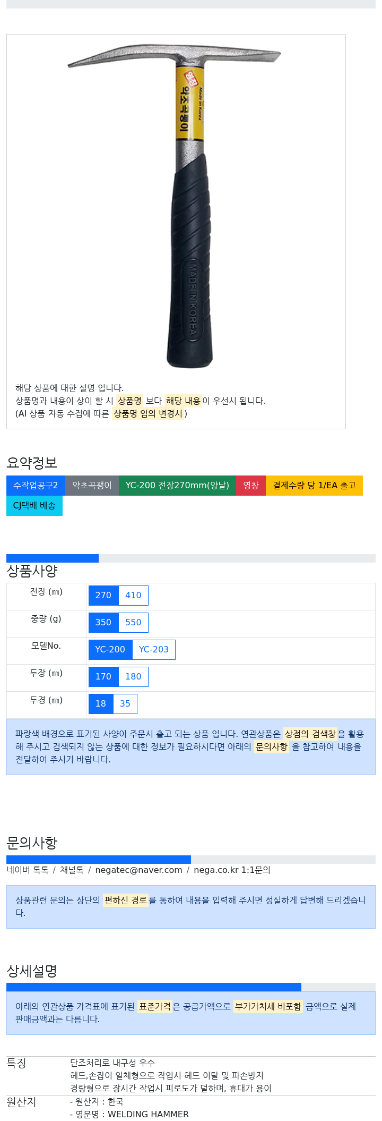This screenshot has height=1121, width=382.
Task: Open the YC-200 전장270mm(양날) green tag
Action: [177, 486]
